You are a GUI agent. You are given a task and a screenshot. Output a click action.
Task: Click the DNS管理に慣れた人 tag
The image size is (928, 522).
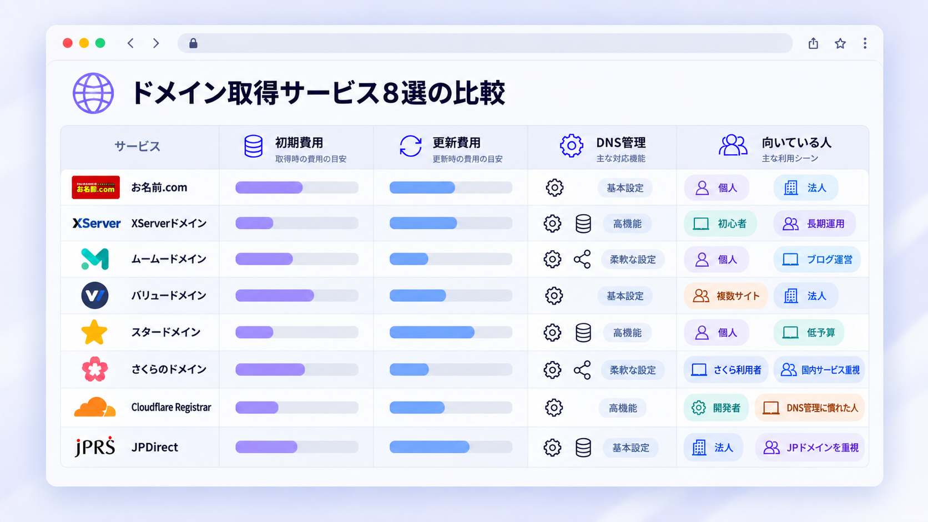tap(810, 408)
